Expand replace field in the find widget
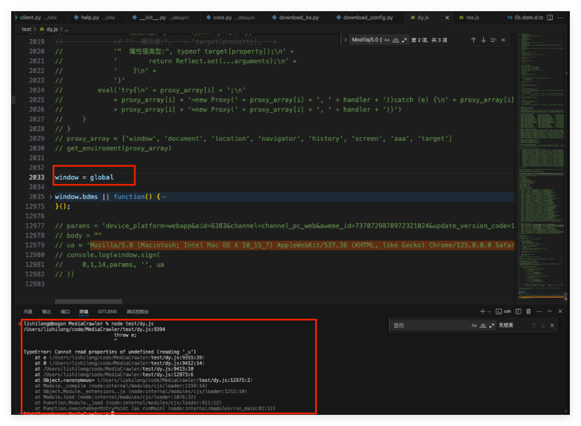 (x=345, y=40)
